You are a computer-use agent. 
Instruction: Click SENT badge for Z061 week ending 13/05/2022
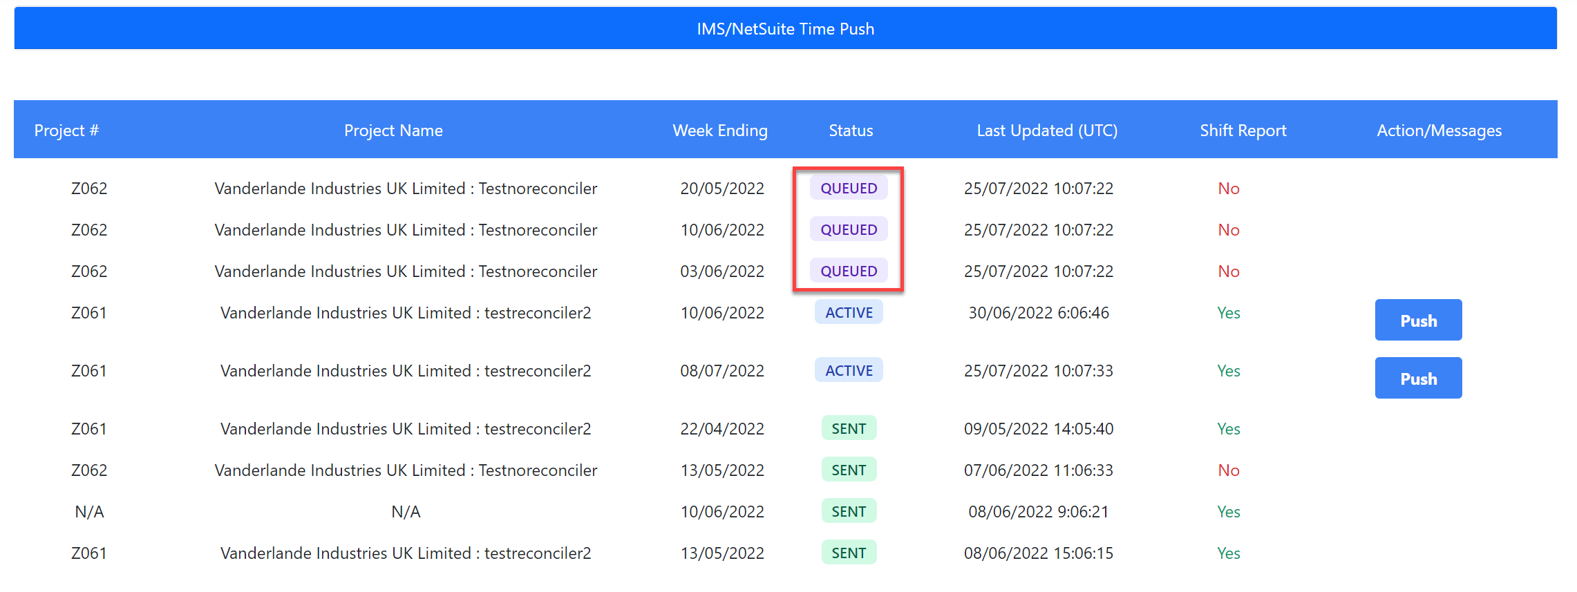pos(849,553)
